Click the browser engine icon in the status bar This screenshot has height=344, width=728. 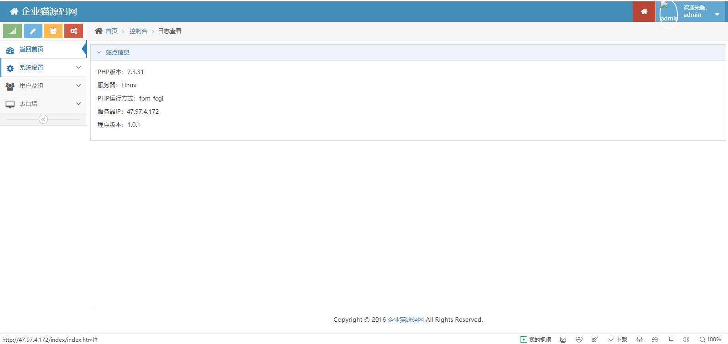655,339
